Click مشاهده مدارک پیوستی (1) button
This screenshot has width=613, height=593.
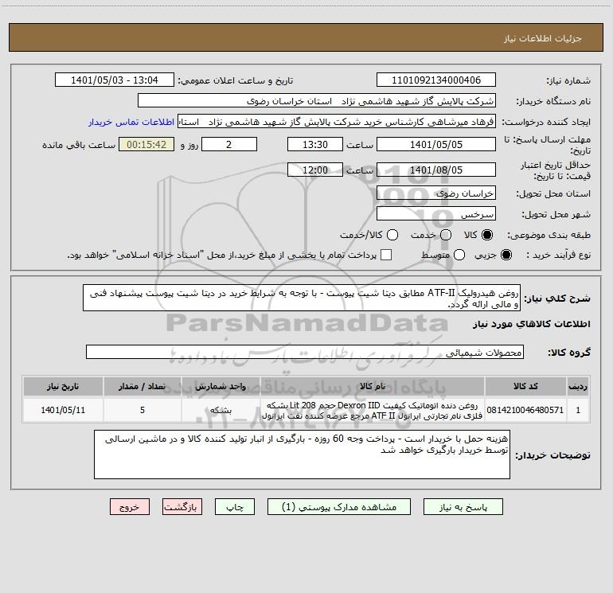(339, 507)
